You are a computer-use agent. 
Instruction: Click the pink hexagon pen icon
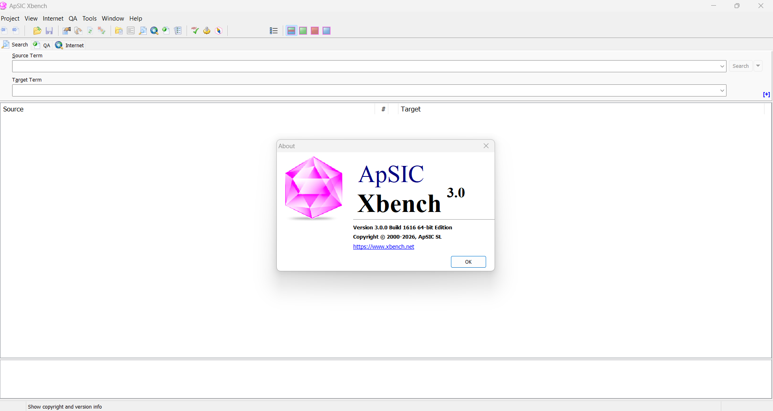pos(219,31)
